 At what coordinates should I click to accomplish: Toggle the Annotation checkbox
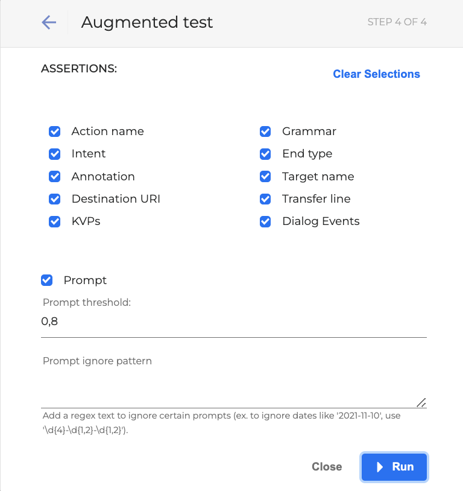(54, 176)
